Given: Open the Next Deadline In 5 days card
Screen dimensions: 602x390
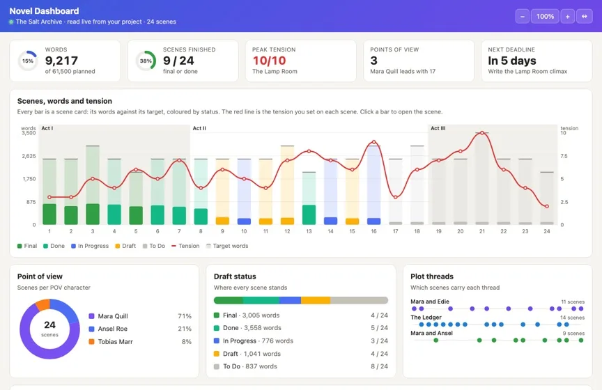Looking at the screenshot, I should pos(537,61).
